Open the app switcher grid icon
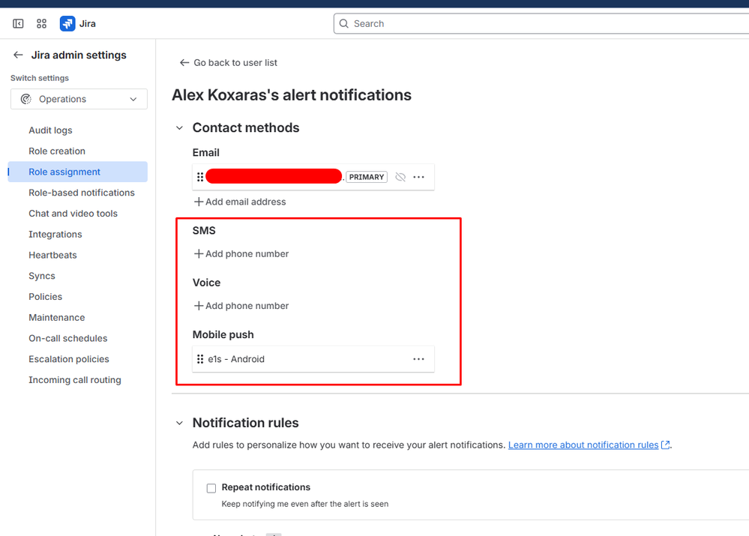 tap(41, 23)
